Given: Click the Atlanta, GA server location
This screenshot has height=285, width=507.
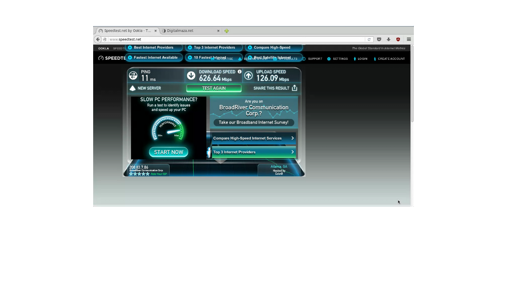Looking at the screenshot, I should pyautogui.click(x=279, y=167).
